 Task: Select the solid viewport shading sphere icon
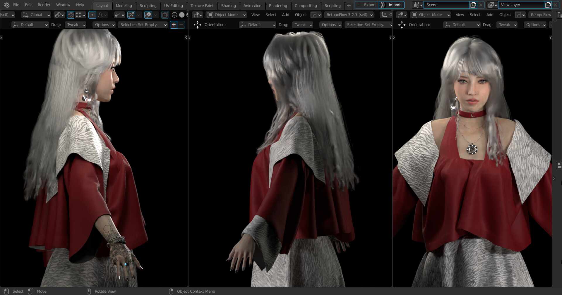point(182,15)
